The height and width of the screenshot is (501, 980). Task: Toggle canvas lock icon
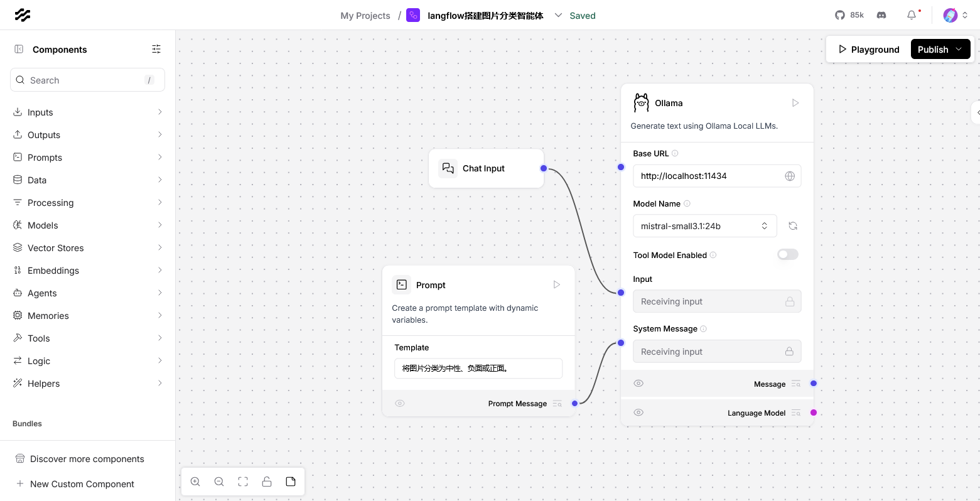[267, 482]
